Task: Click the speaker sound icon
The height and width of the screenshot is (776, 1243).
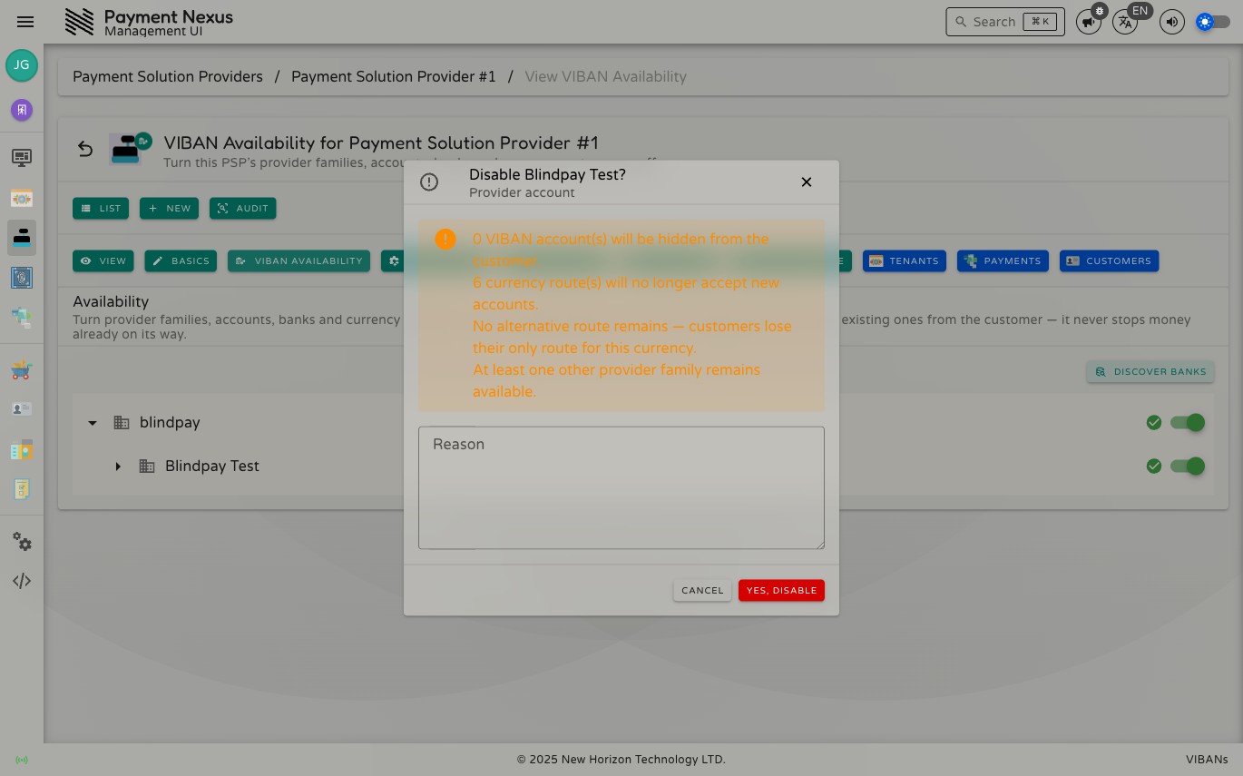Action: 1172,22
